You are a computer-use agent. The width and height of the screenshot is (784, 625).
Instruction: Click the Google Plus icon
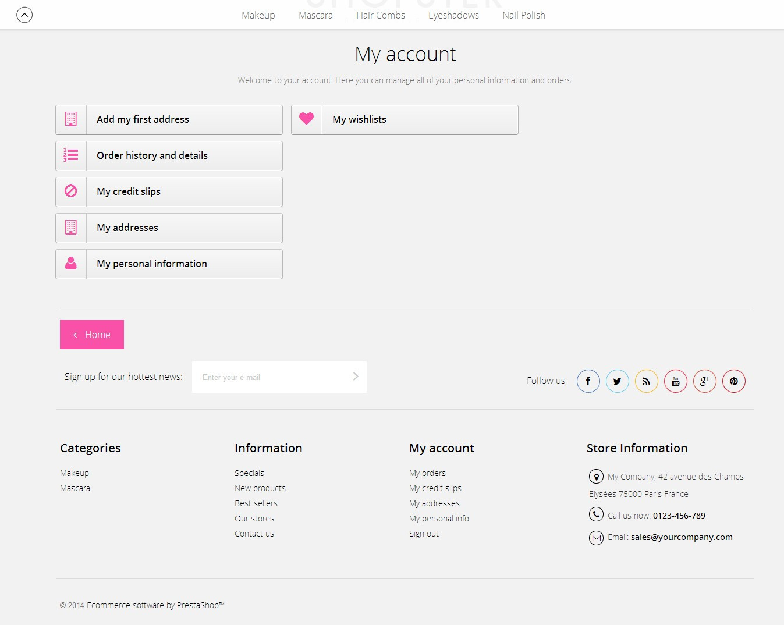click(x=704, y=381)
